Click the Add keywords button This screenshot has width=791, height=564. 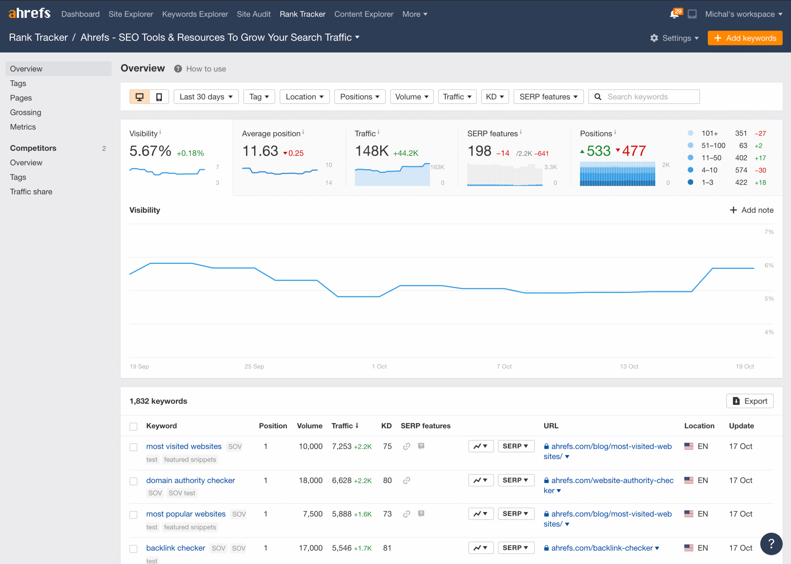(745, 38)
